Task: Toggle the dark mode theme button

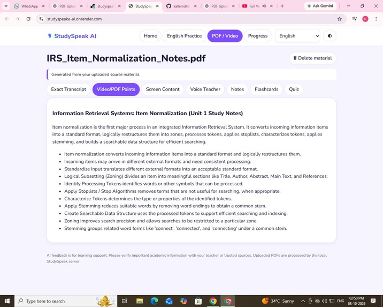Action: click(330, 36)
